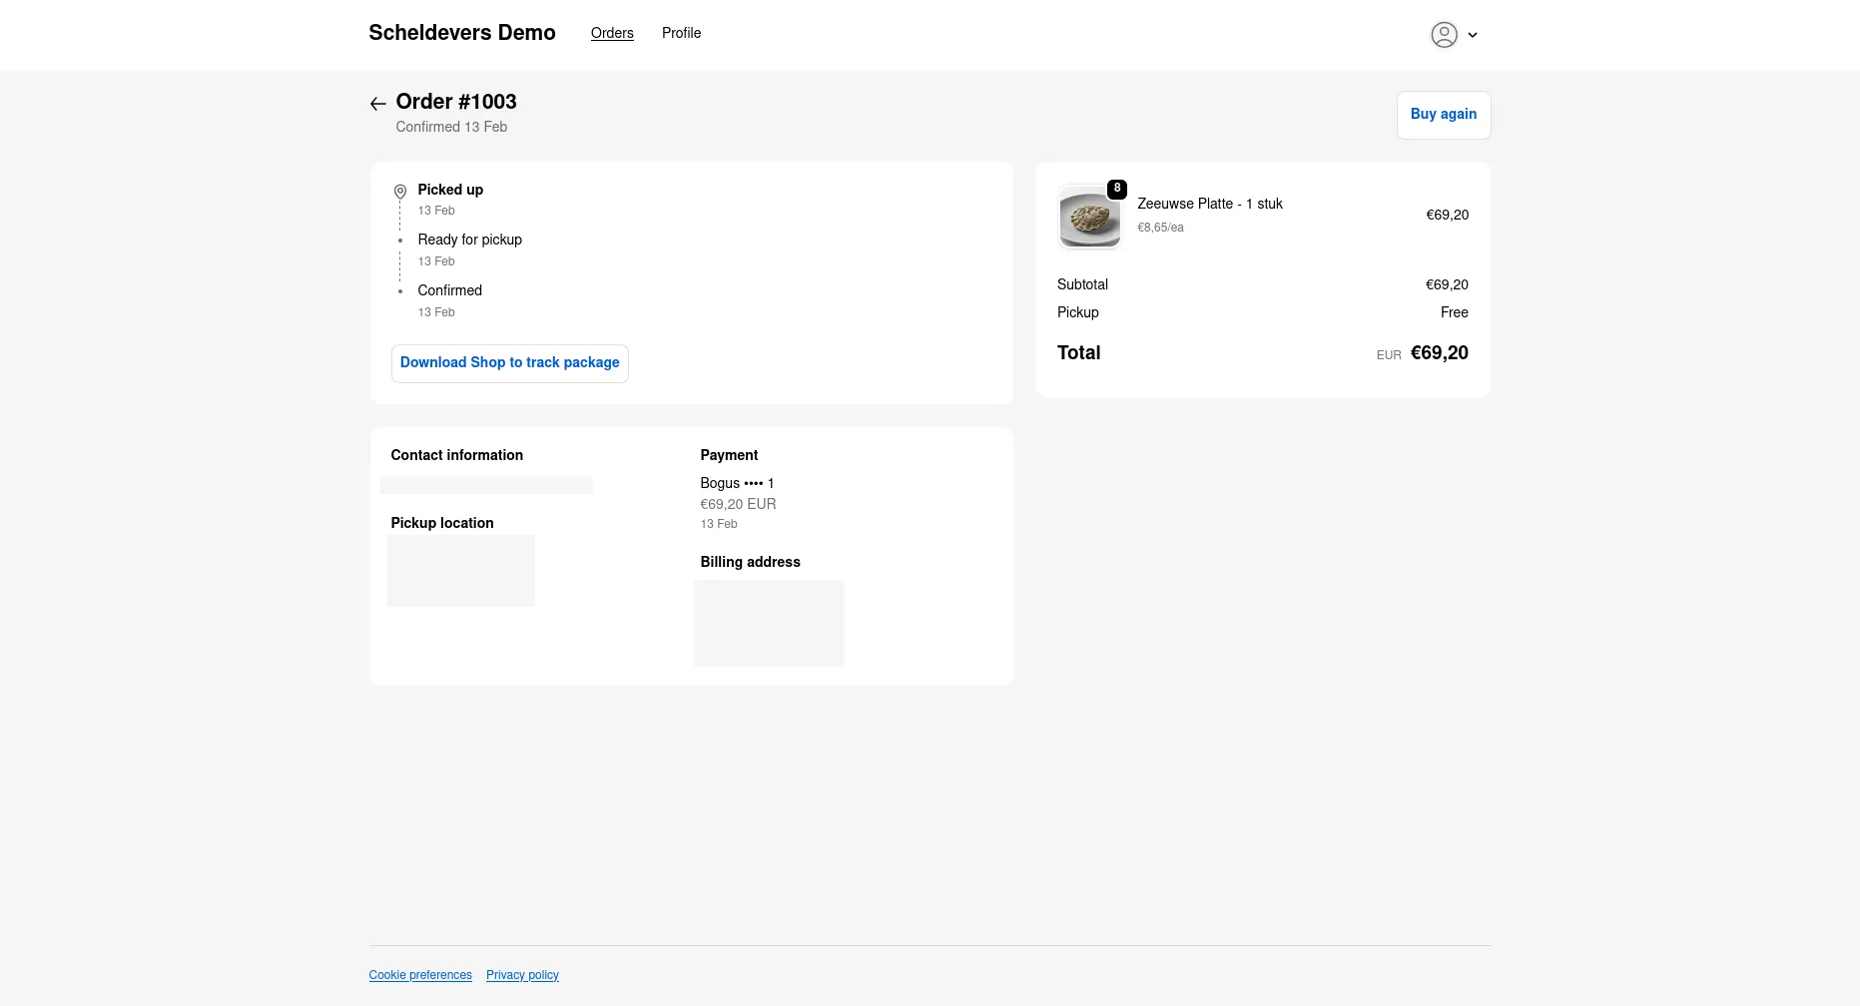Click the Order #1003 heading
1860x1006 pixels.
tap(456, 102)
